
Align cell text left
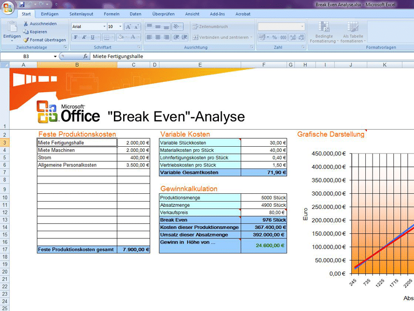(149, 37)
